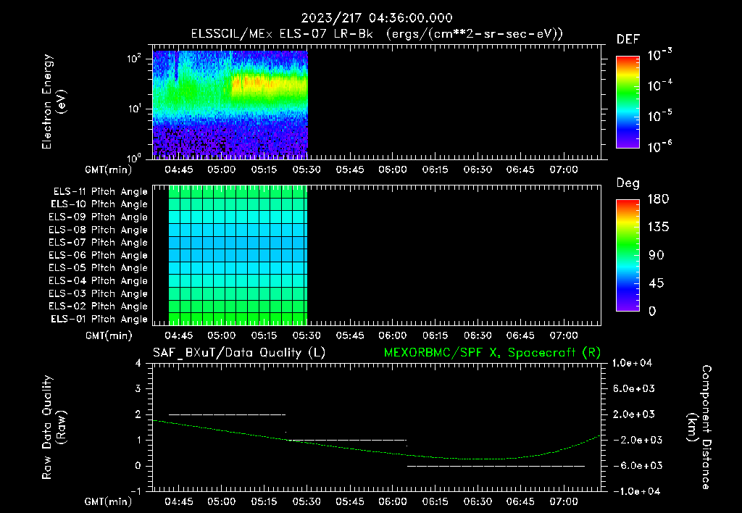Click the 10¹ tick on electron energy axis
742x513 pixels.
tap(134, 109)
